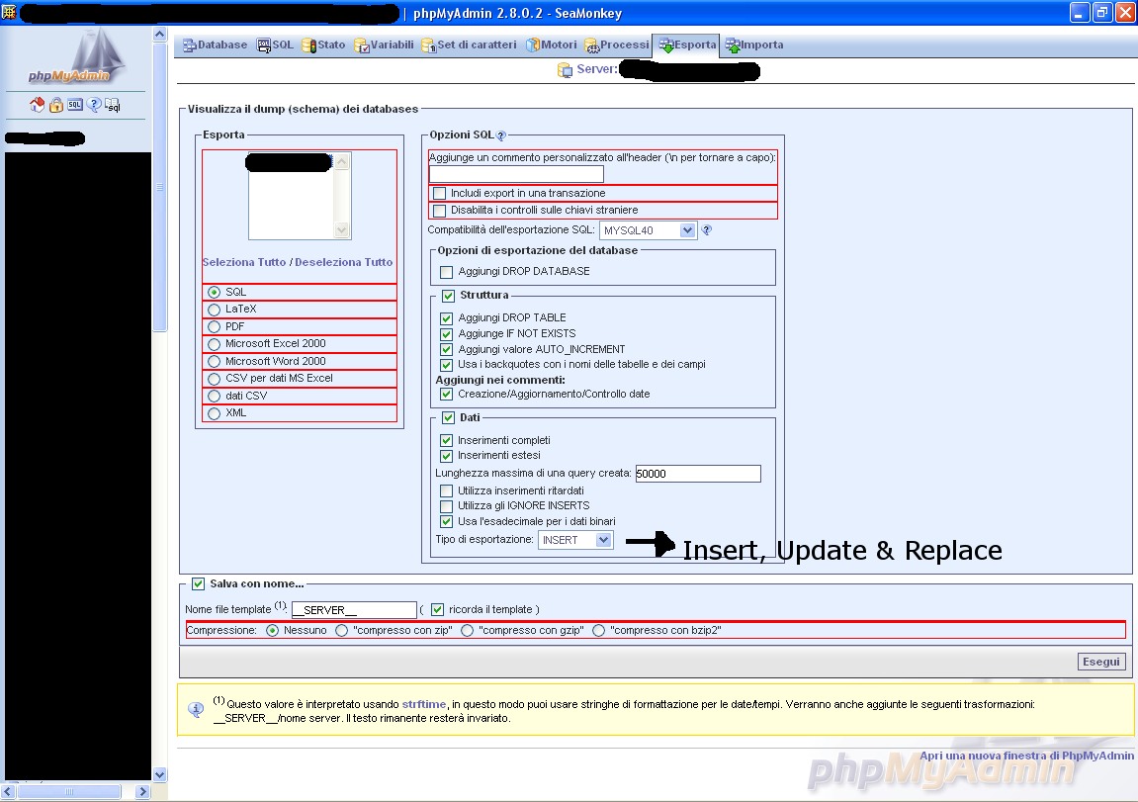Switch to the Importa tab

click(x=754, y=45)
